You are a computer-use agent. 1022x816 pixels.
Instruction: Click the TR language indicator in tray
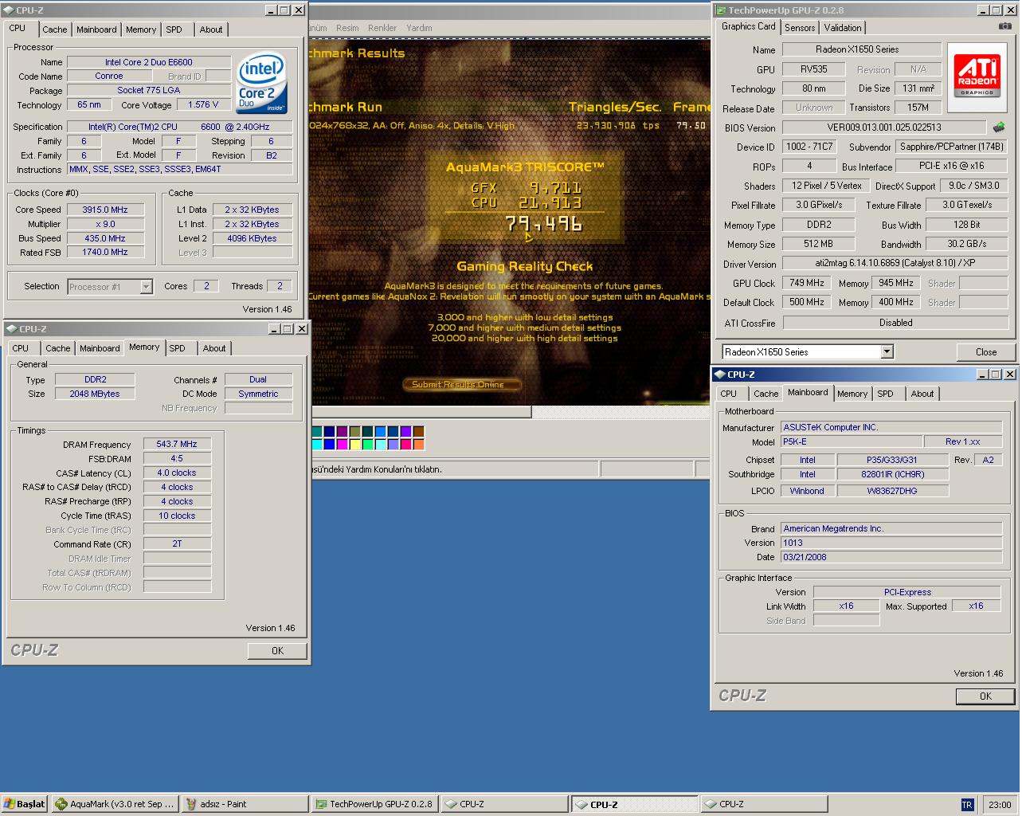967,805
